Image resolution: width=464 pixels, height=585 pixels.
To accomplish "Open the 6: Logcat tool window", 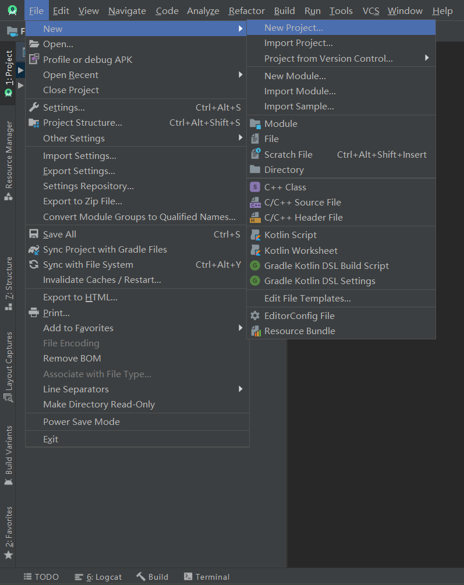I will coord(98,577).
